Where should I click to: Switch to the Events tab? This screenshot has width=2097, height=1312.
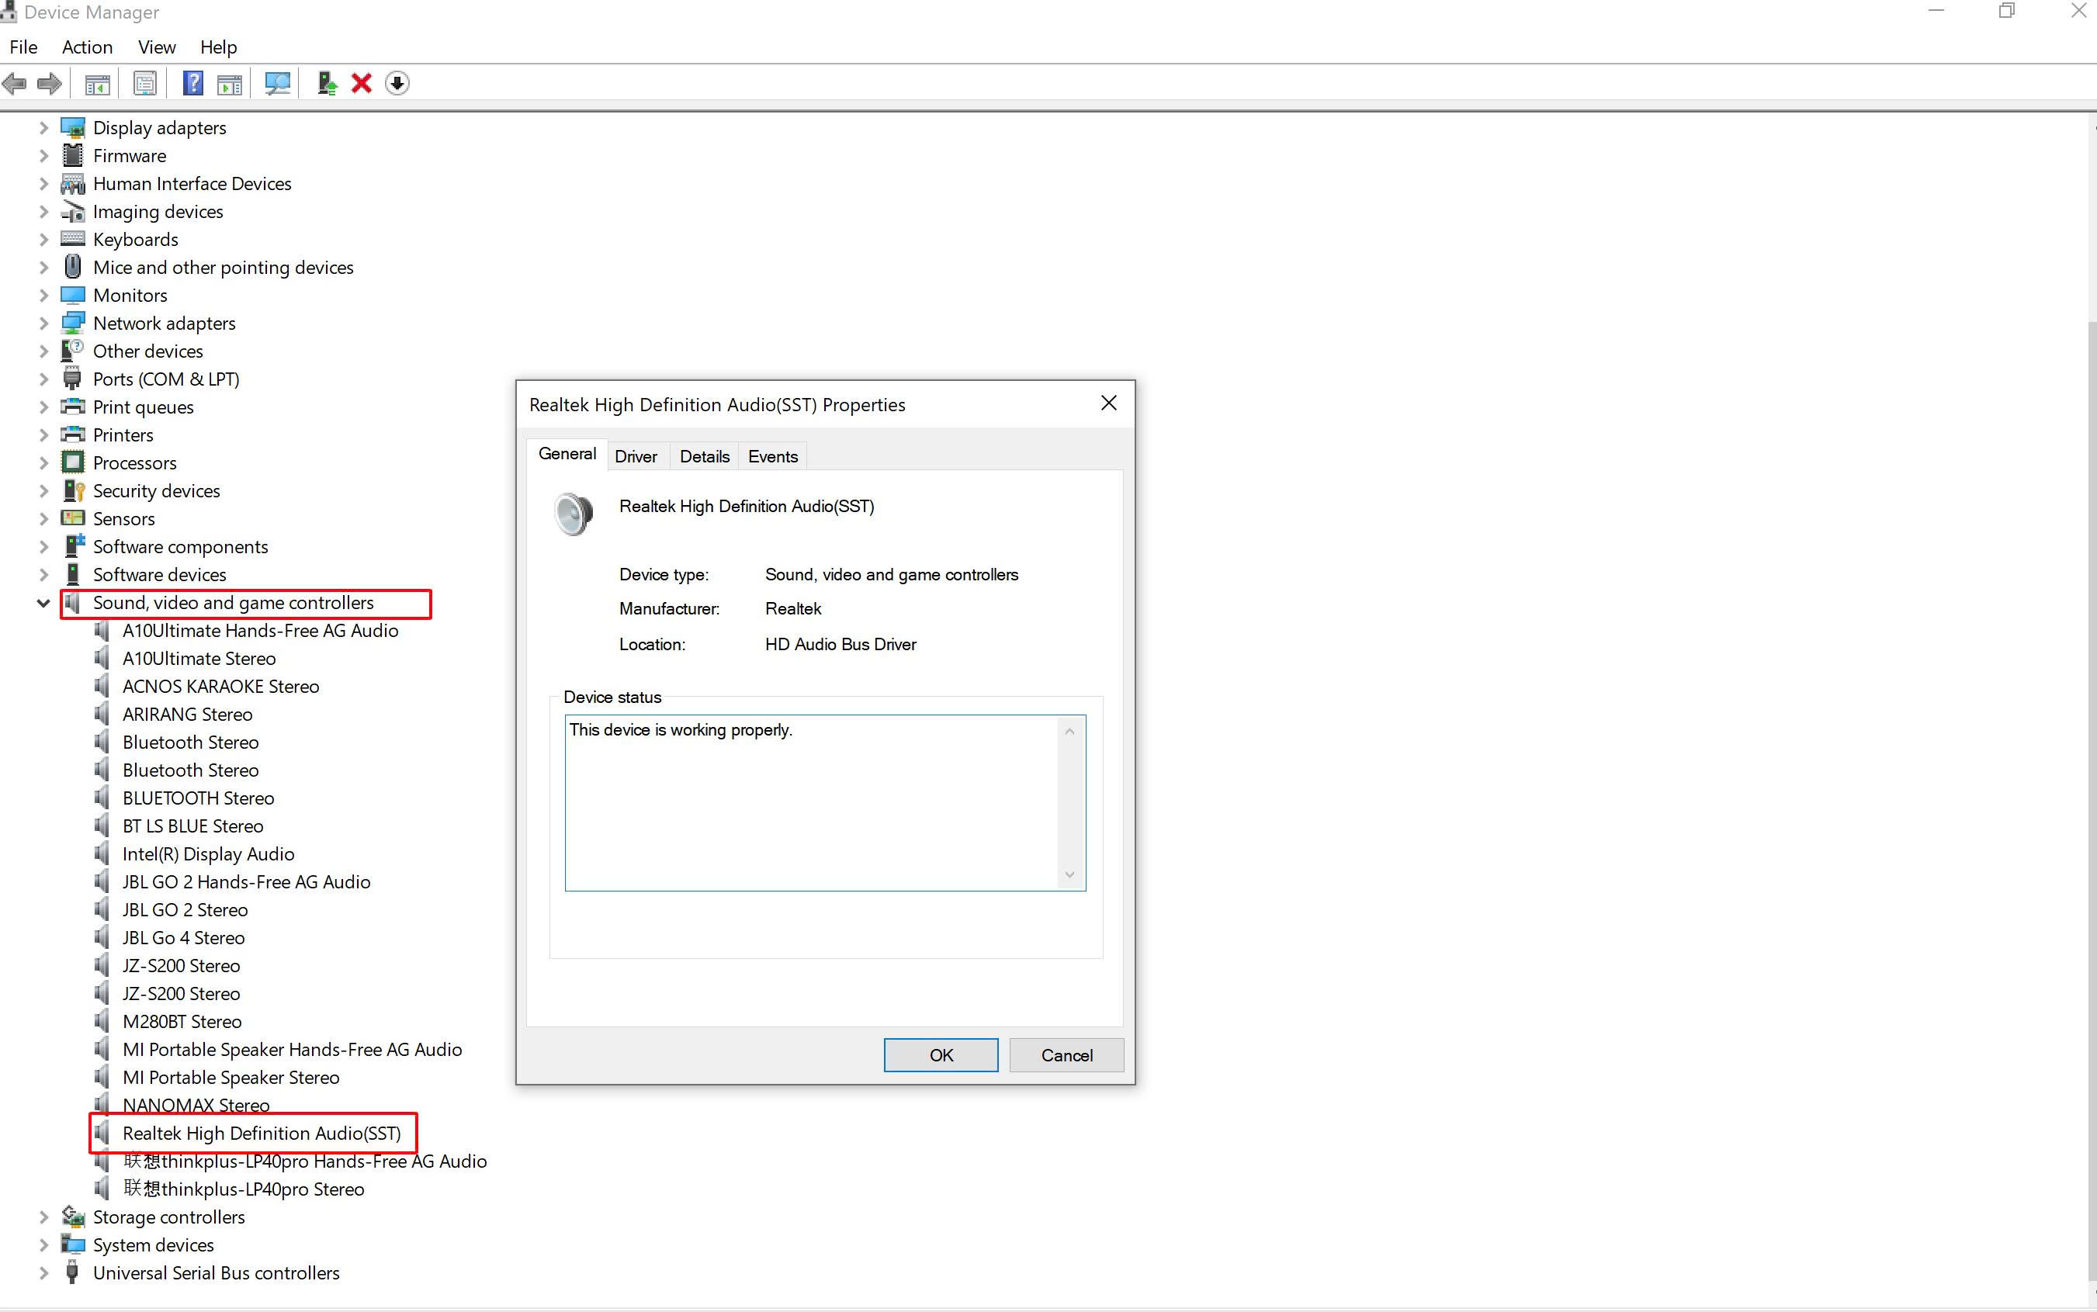pyautogui.click(x=771, y=455)
